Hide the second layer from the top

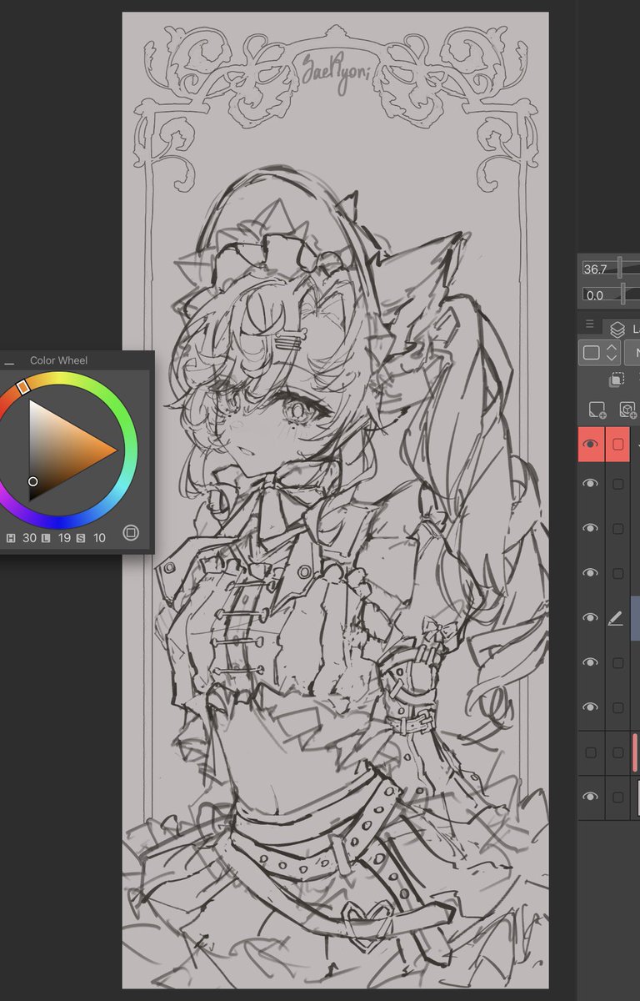(591, 484)
